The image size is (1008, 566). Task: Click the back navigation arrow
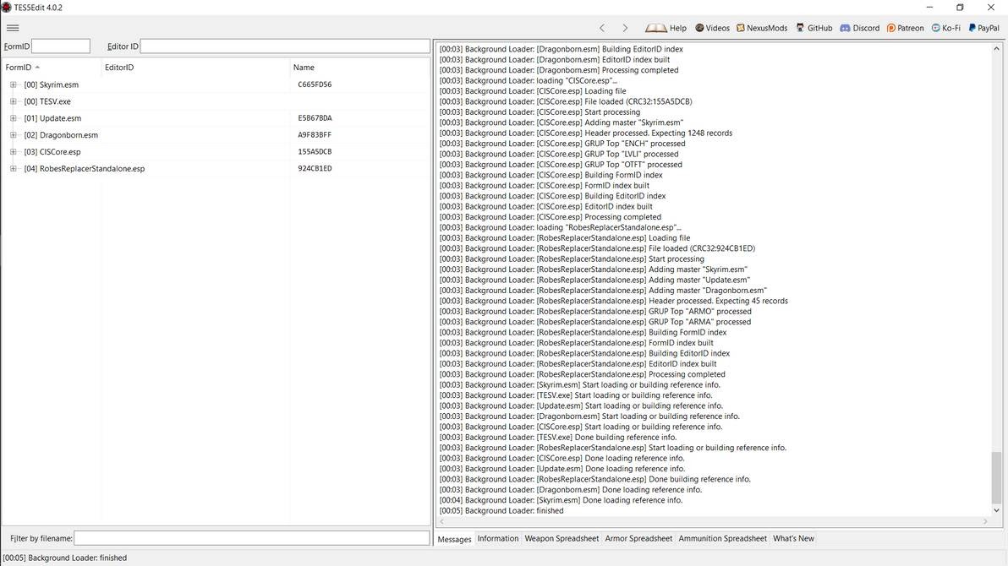[x=601, y=27]
